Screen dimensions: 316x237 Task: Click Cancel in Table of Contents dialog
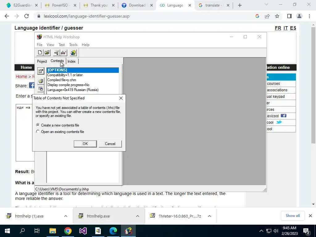(x=110, y=144)
